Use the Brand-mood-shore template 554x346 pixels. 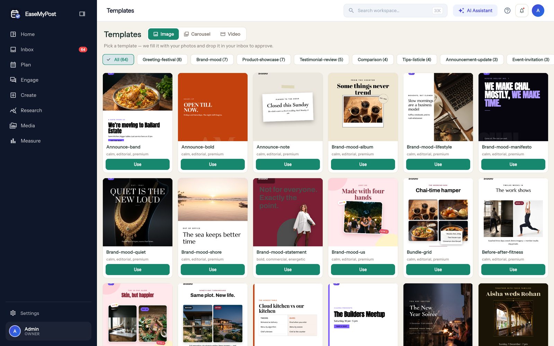coord(213,270)
